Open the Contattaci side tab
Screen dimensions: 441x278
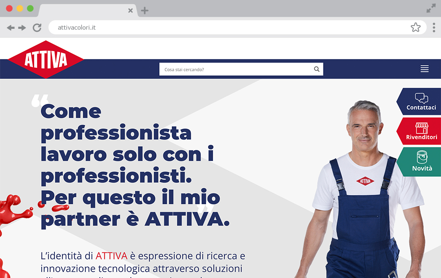pos(419,101)
